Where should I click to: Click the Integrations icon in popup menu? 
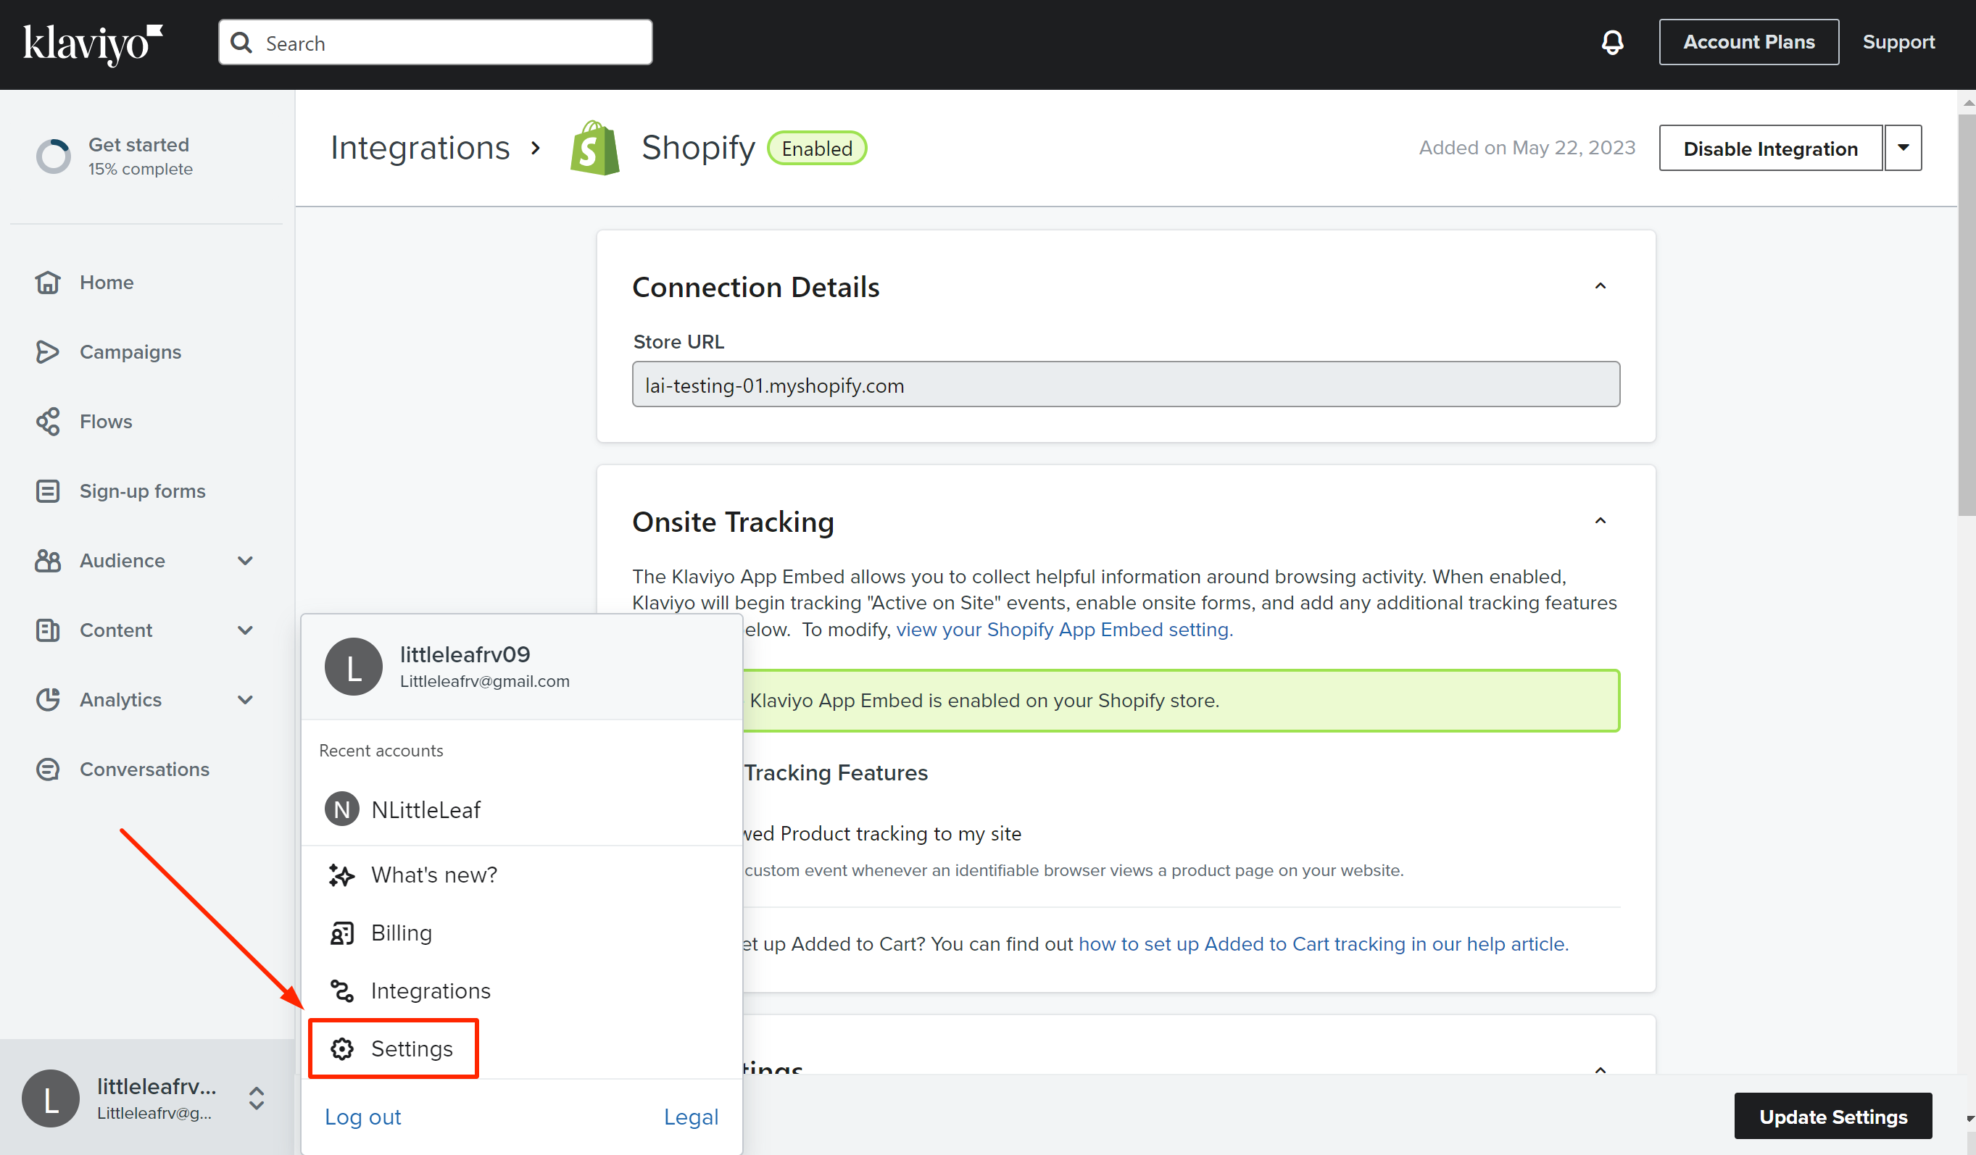click(x=342, y=991)
